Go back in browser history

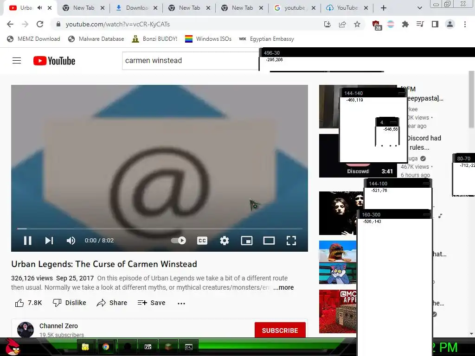tap(10, 24)
